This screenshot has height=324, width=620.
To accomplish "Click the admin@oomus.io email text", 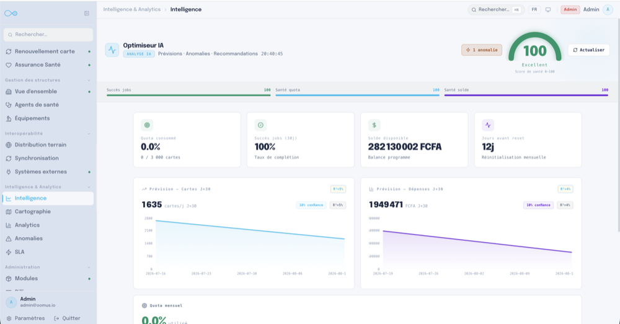I will coord(38,305).
